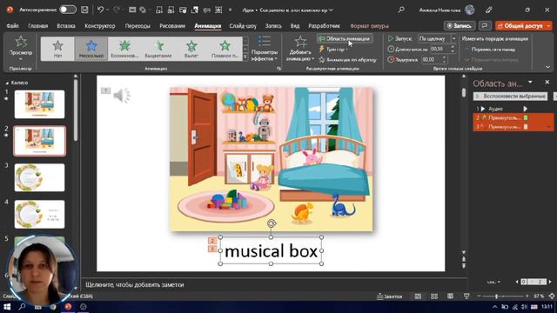
Task: Select slide 1 thumbnail
Action: 39,104
